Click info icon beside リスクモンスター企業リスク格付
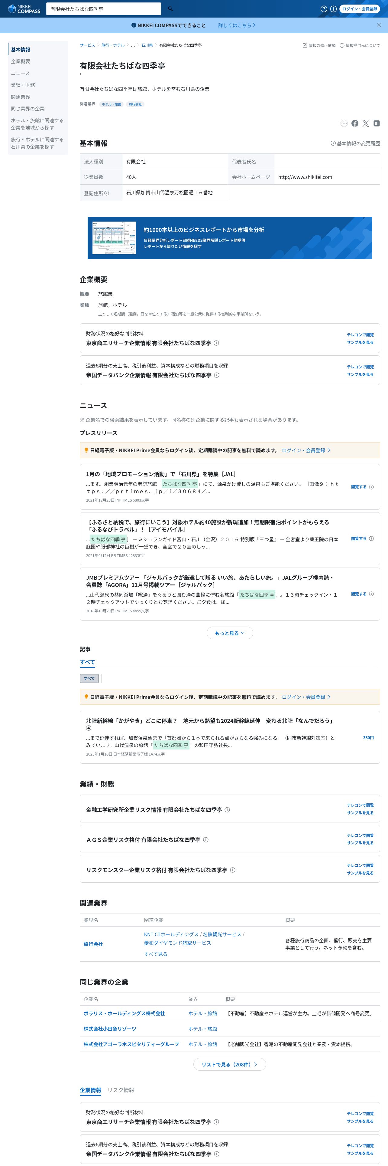This screenshot has width=388, height=1166. pos(233,870)
